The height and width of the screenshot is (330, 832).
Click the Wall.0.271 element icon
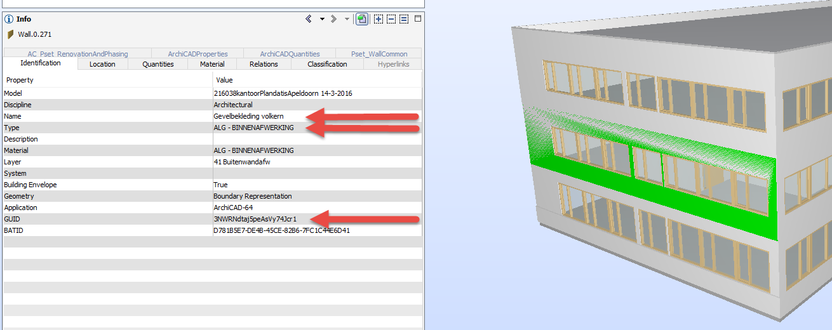pyautogui.click(x=10, y=34)
